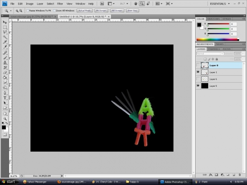247x185 pixels.
Task: Select the History Brush tool
Action: click(5, 68)
